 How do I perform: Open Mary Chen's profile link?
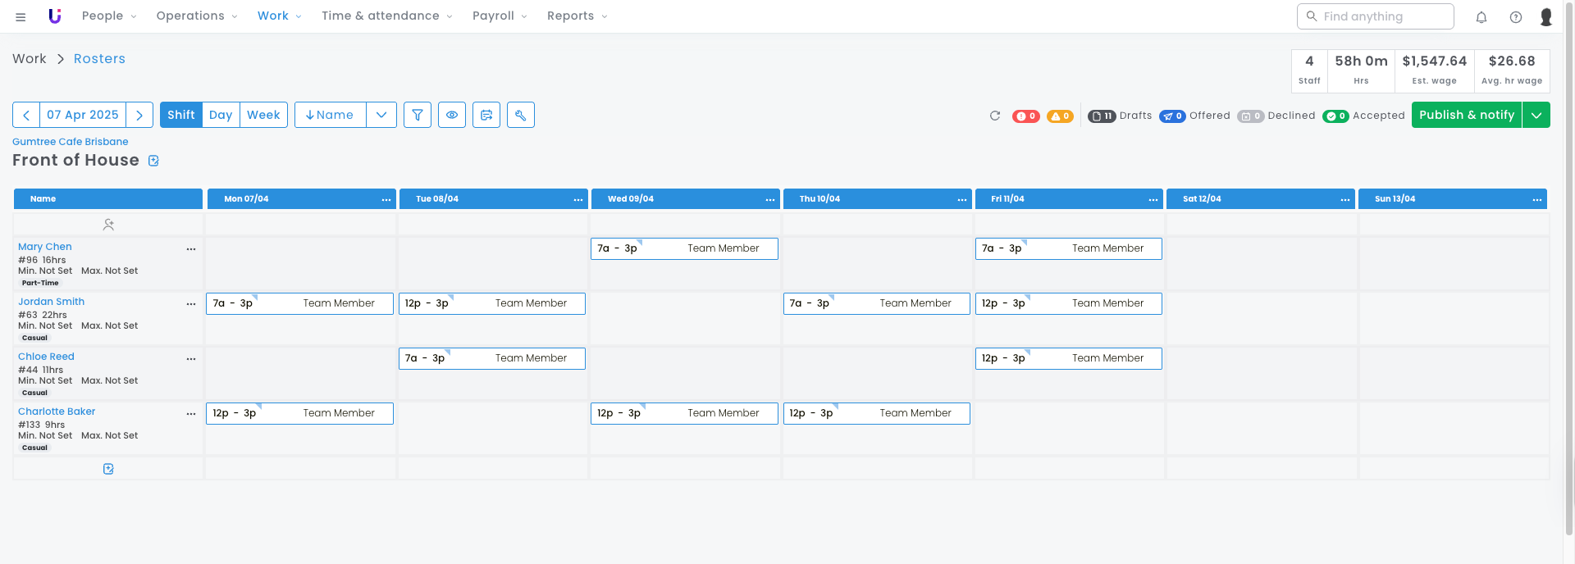click(45, 247)
